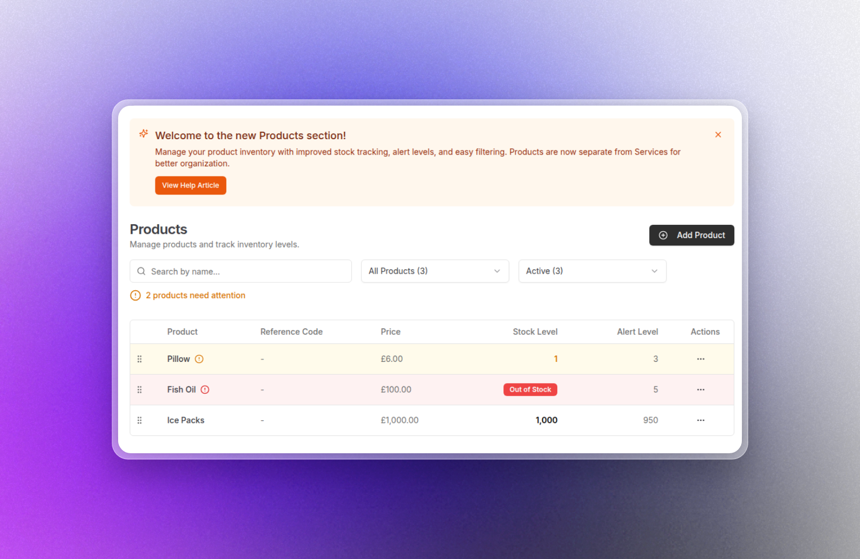Click the magnifier icon in the search field

[x=141, y=271]
